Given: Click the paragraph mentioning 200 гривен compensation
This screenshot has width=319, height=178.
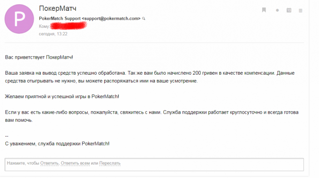Looking at the screenshot, I should point(150,77).
